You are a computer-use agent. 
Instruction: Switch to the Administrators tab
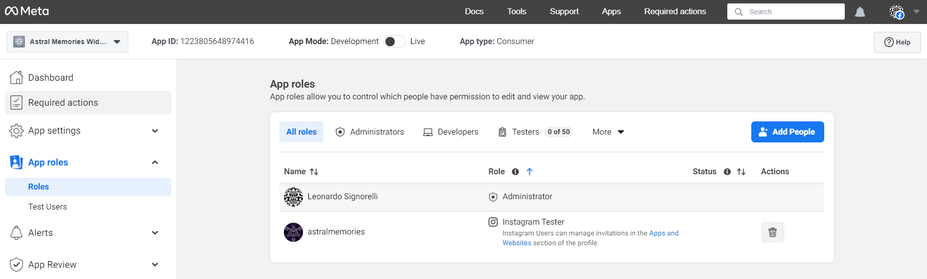click(x=370, y=132)
